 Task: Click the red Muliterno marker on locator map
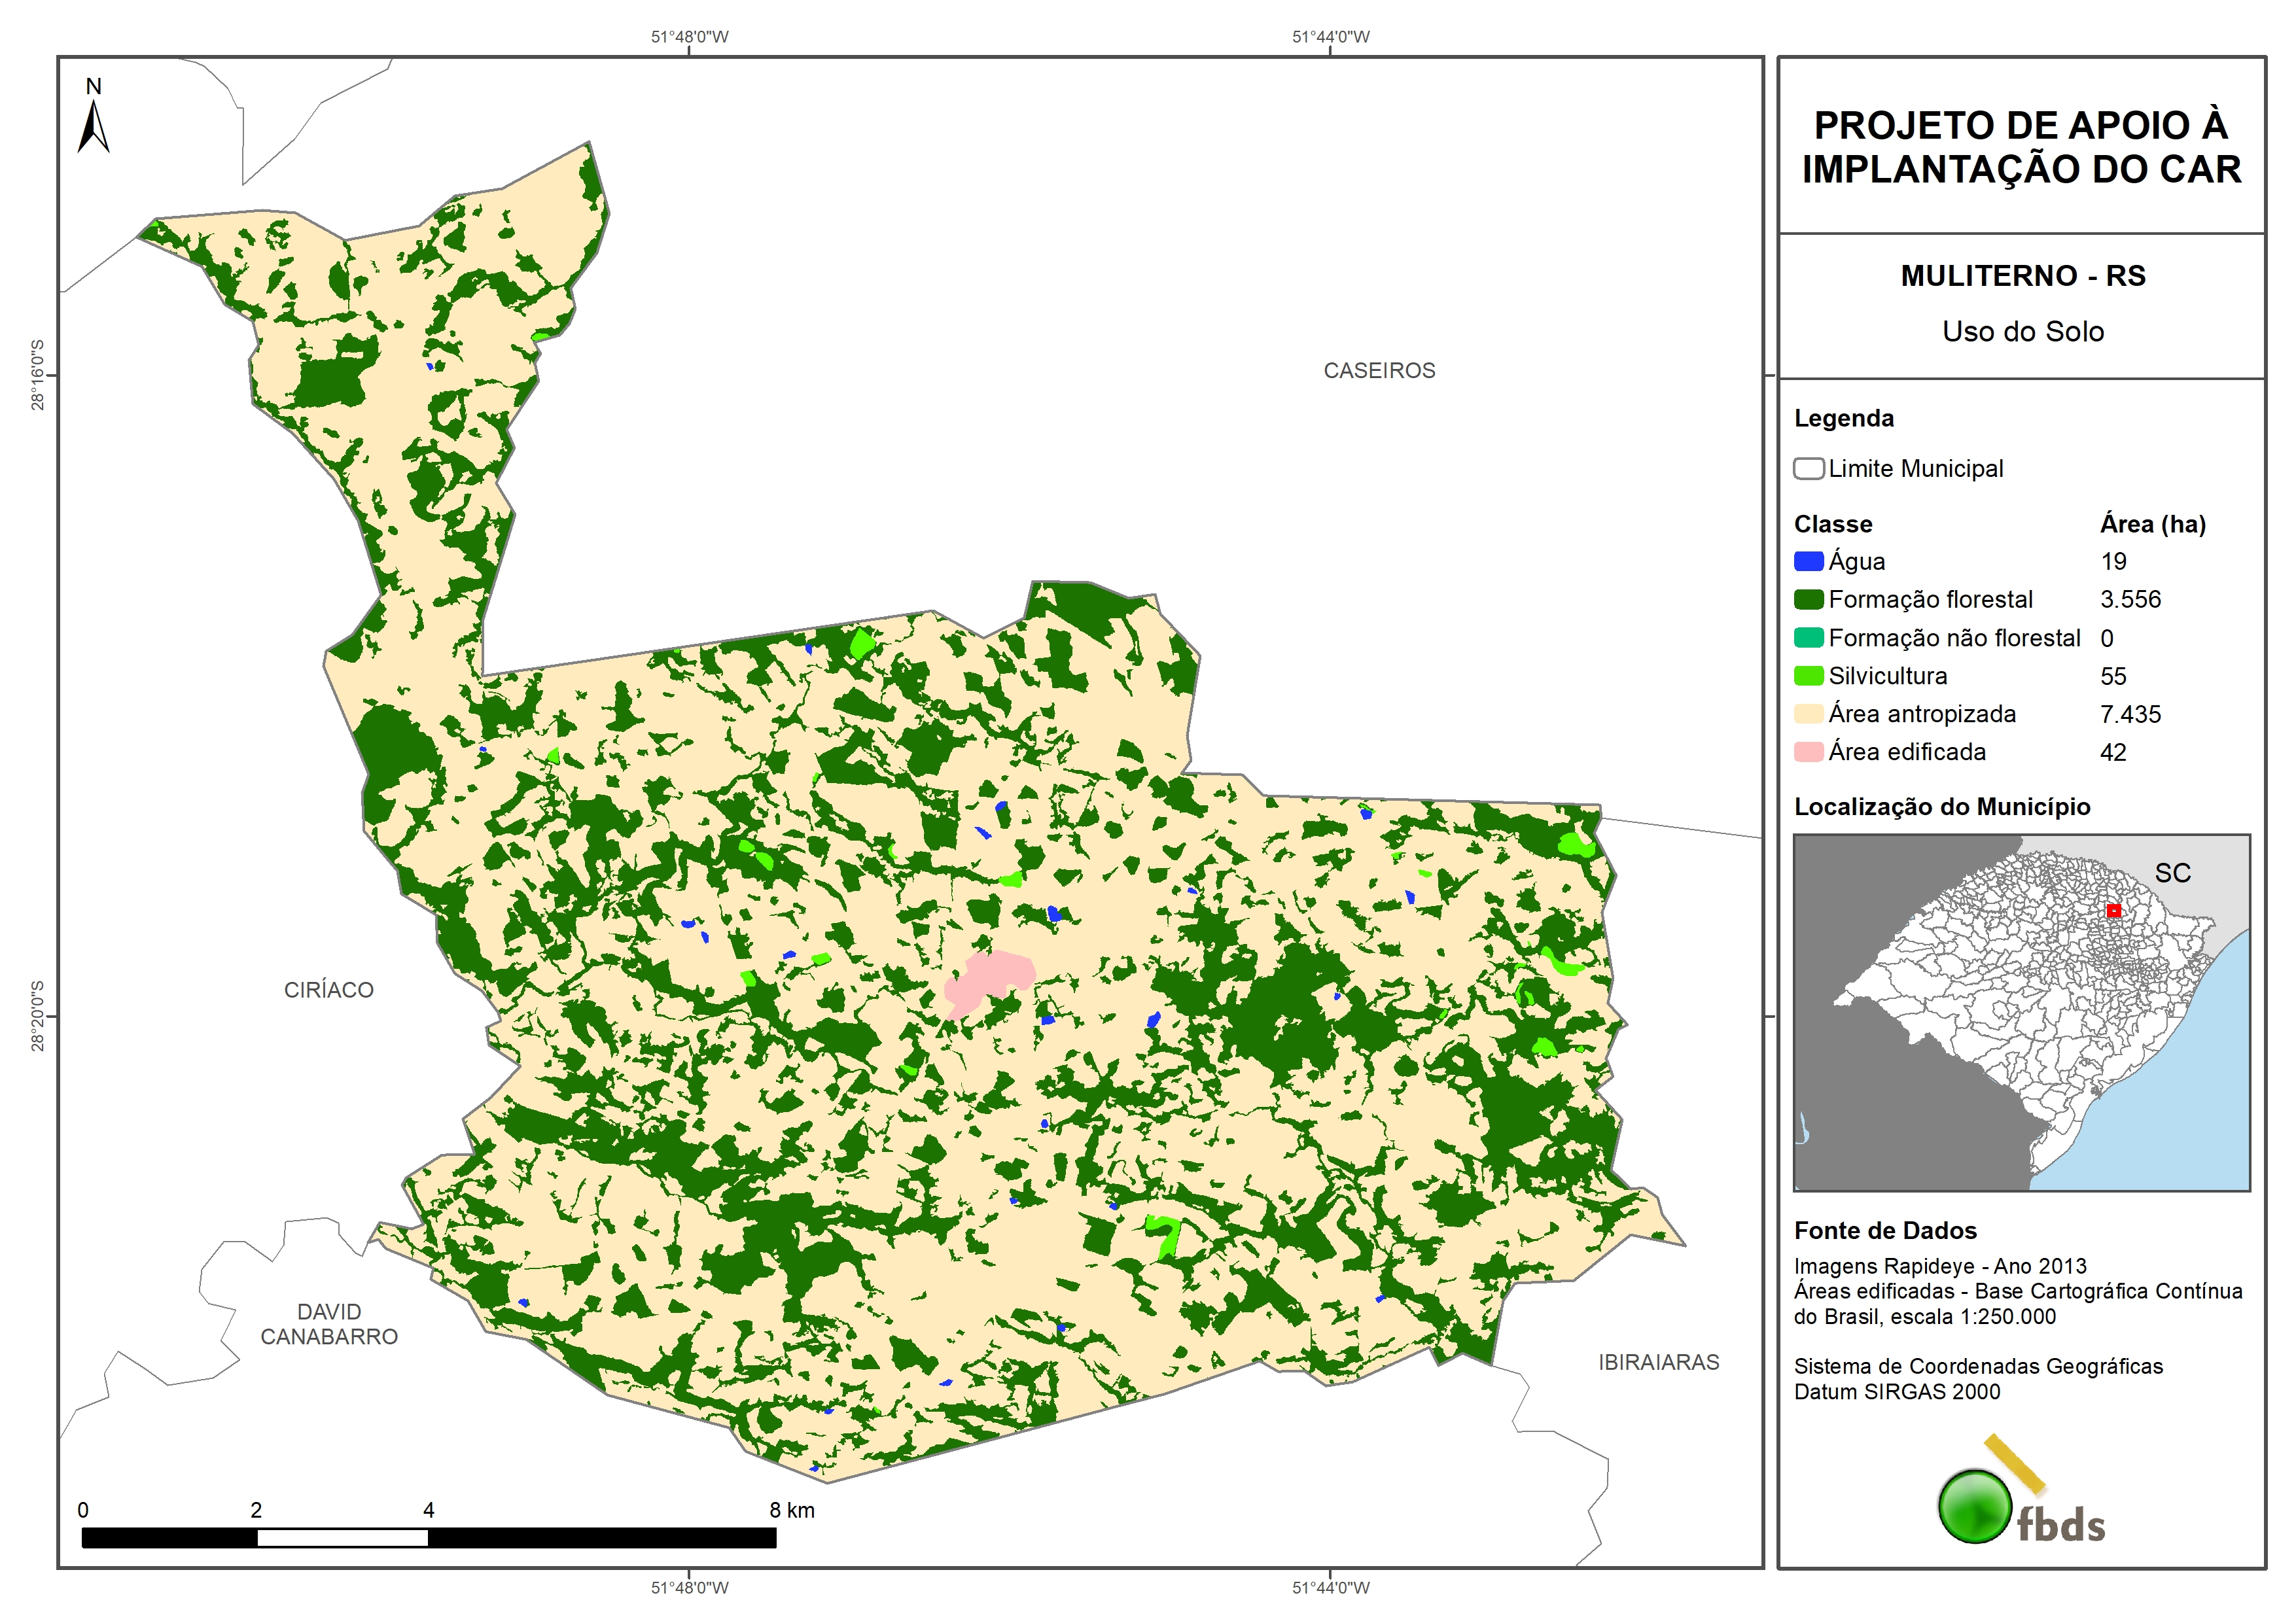coord(2113,910)
